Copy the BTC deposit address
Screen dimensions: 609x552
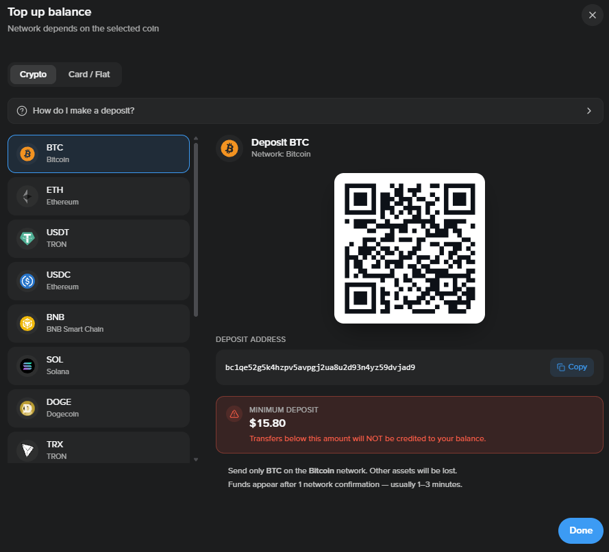[x=572, y=367]
